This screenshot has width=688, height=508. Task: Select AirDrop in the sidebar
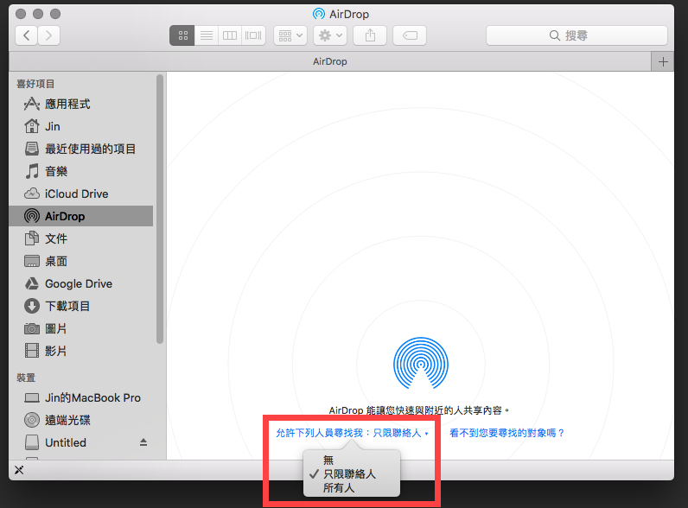[81, 216]
